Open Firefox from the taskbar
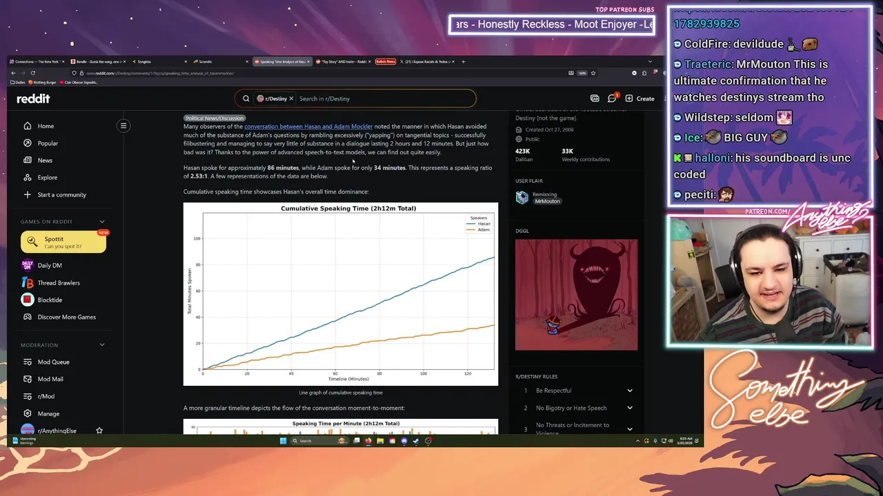The width and height of the screenshot is (883, 496). (368, 441)
